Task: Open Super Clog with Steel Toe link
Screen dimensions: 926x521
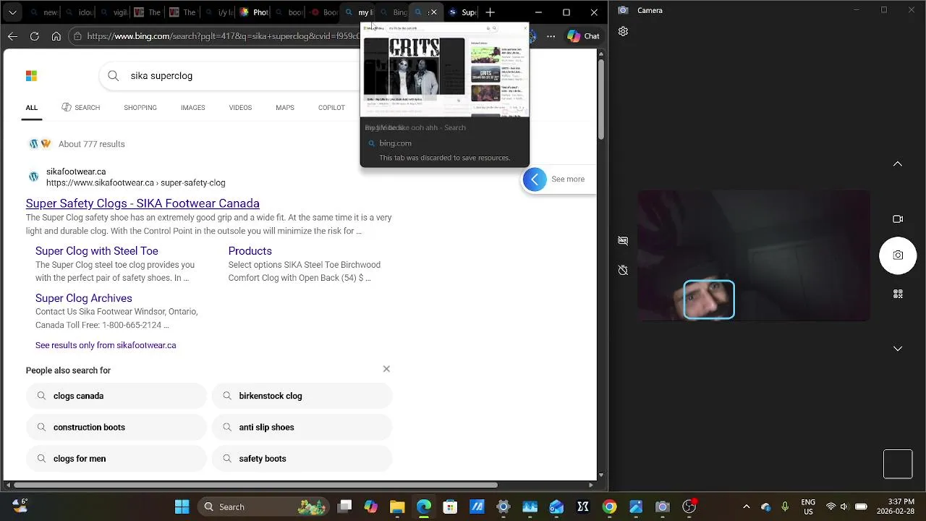Action: (x=97, y=251)
